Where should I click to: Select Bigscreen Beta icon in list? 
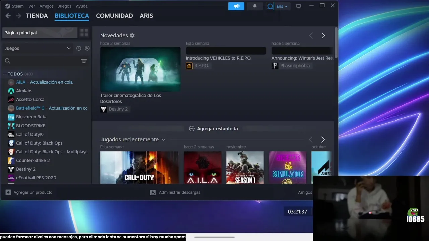[x=11, y=117]
